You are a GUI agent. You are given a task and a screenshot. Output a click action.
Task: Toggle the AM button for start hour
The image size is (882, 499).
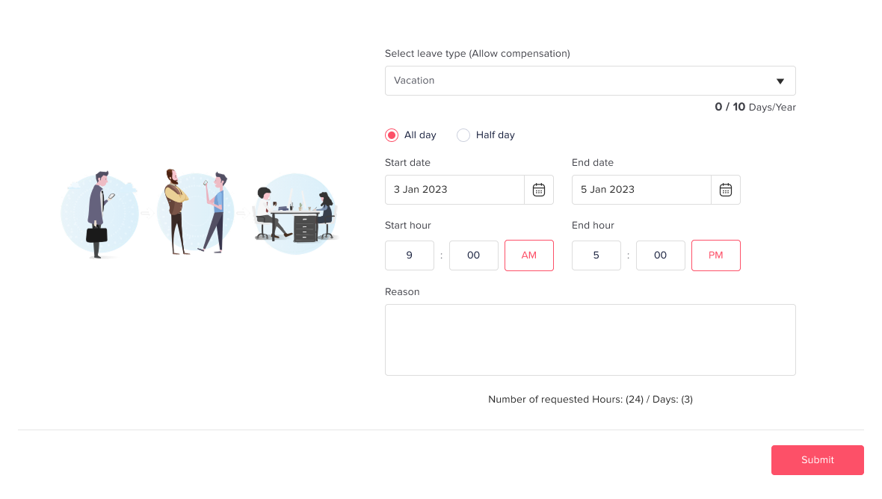(529, 255)
